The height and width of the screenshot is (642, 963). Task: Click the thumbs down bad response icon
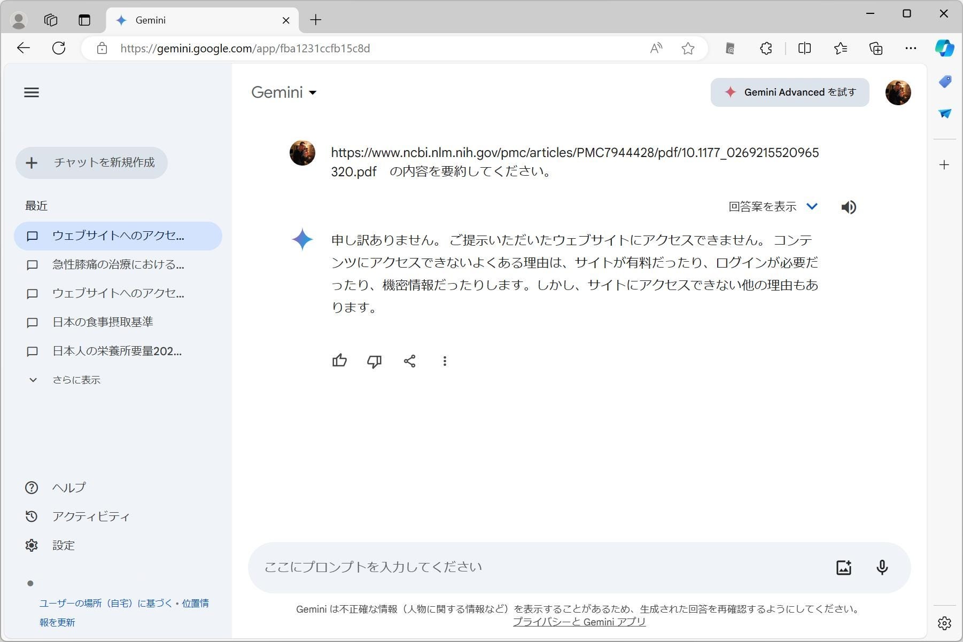(x=375, y=362)
